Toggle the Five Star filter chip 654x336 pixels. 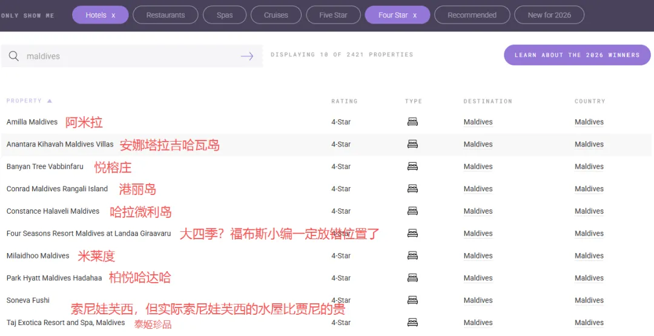pos(333,15)
